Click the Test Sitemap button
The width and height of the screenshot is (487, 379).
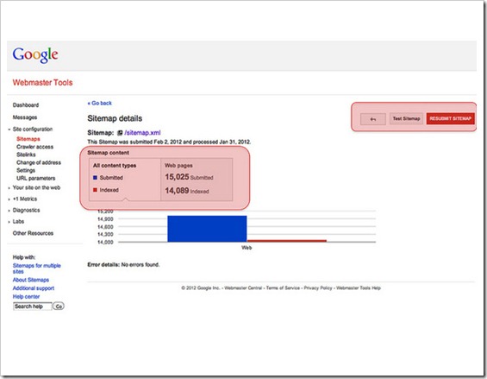tap(406, 118)
